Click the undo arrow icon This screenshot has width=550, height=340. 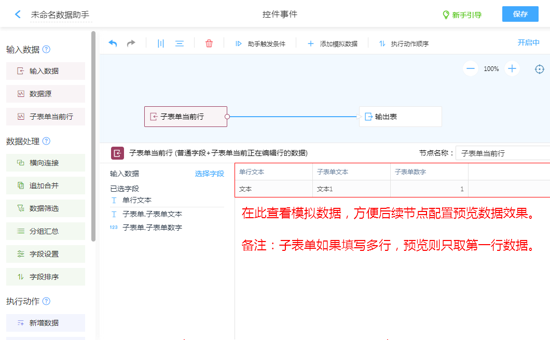(113, 44)
